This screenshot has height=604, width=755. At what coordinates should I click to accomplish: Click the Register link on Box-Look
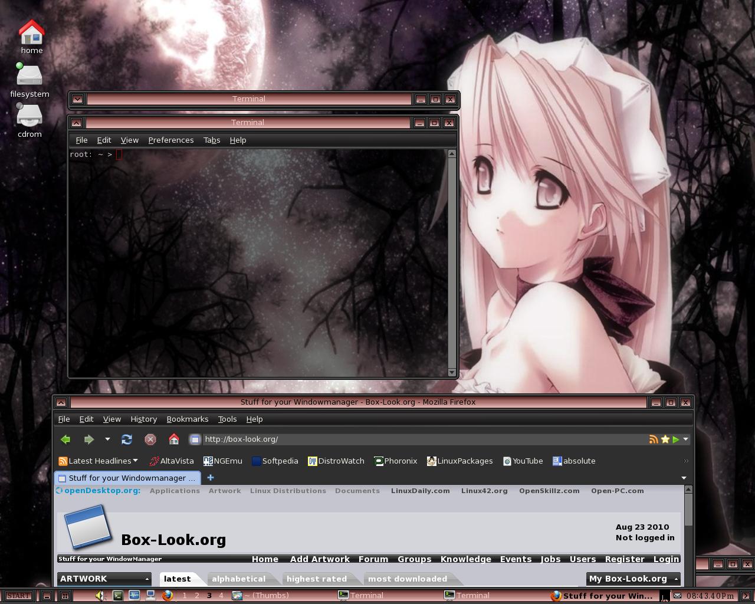pyautogui.click(x=625, y=559)
